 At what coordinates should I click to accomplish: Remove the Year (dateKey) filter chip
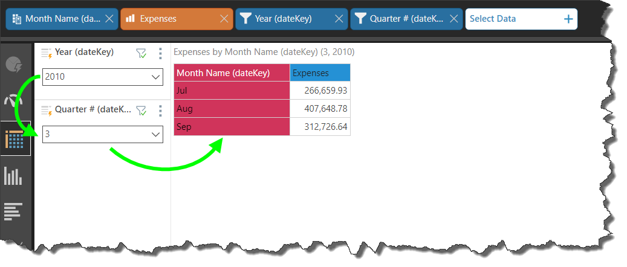tap(339, 19)
